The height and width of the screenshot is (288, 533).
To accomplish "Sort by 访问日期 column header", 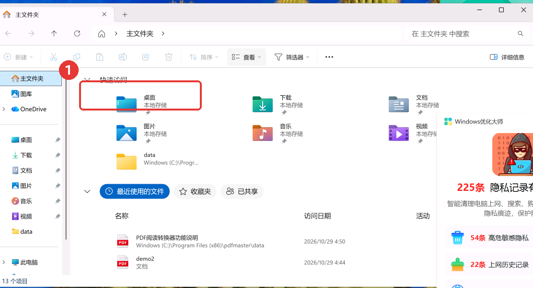I will click(x=317, y=216).
